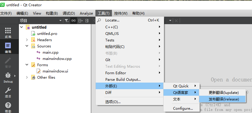Click the Forms folder icon

point(33,65)
